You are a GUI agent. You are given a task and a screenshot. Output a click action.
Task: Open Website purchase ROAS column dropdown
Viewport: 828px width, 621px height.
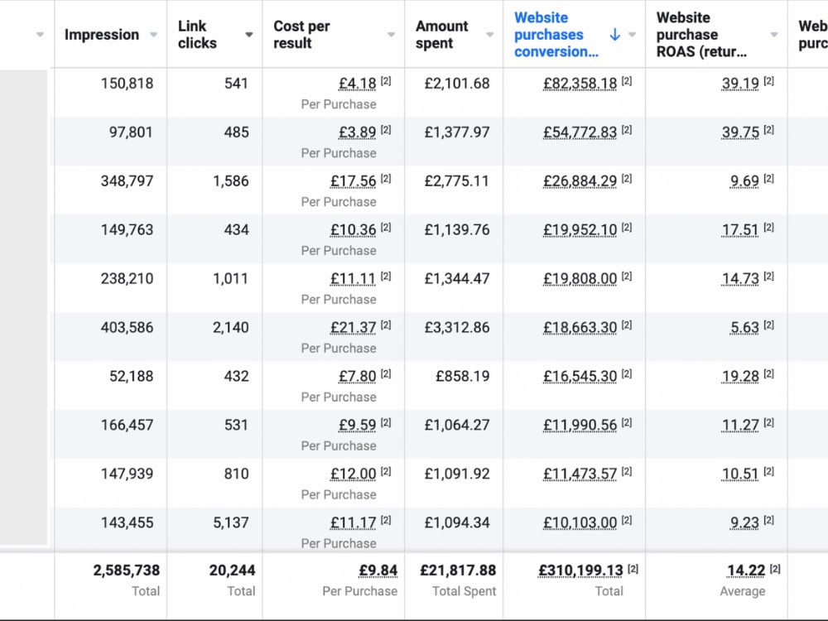pos(774,35)
